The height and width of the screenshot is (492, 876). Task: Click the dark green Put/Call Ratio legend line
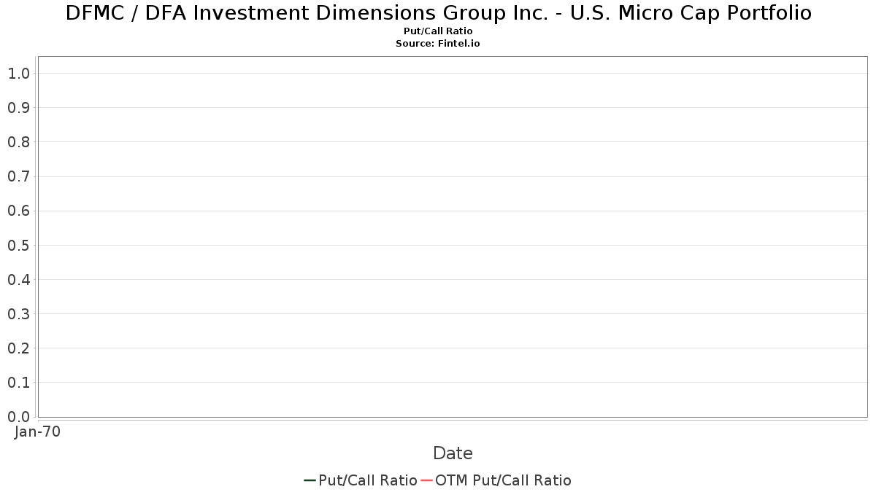(310, 480)
